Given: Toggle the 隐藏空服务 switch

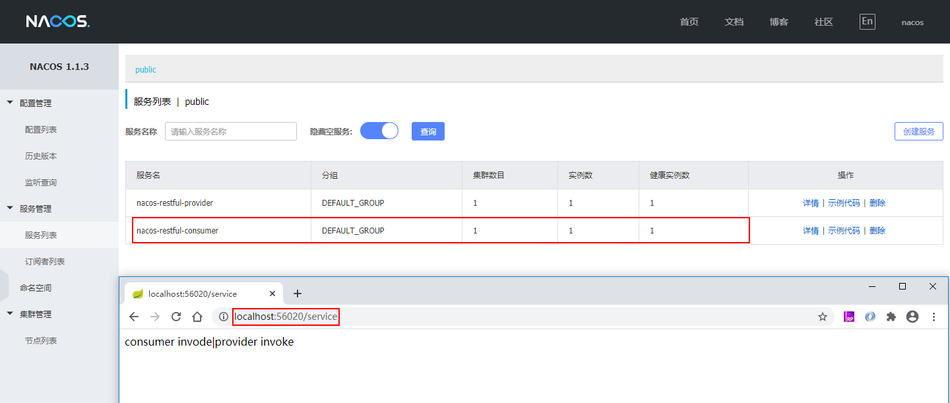Looking at the screenshot, I should pos(379,131).
